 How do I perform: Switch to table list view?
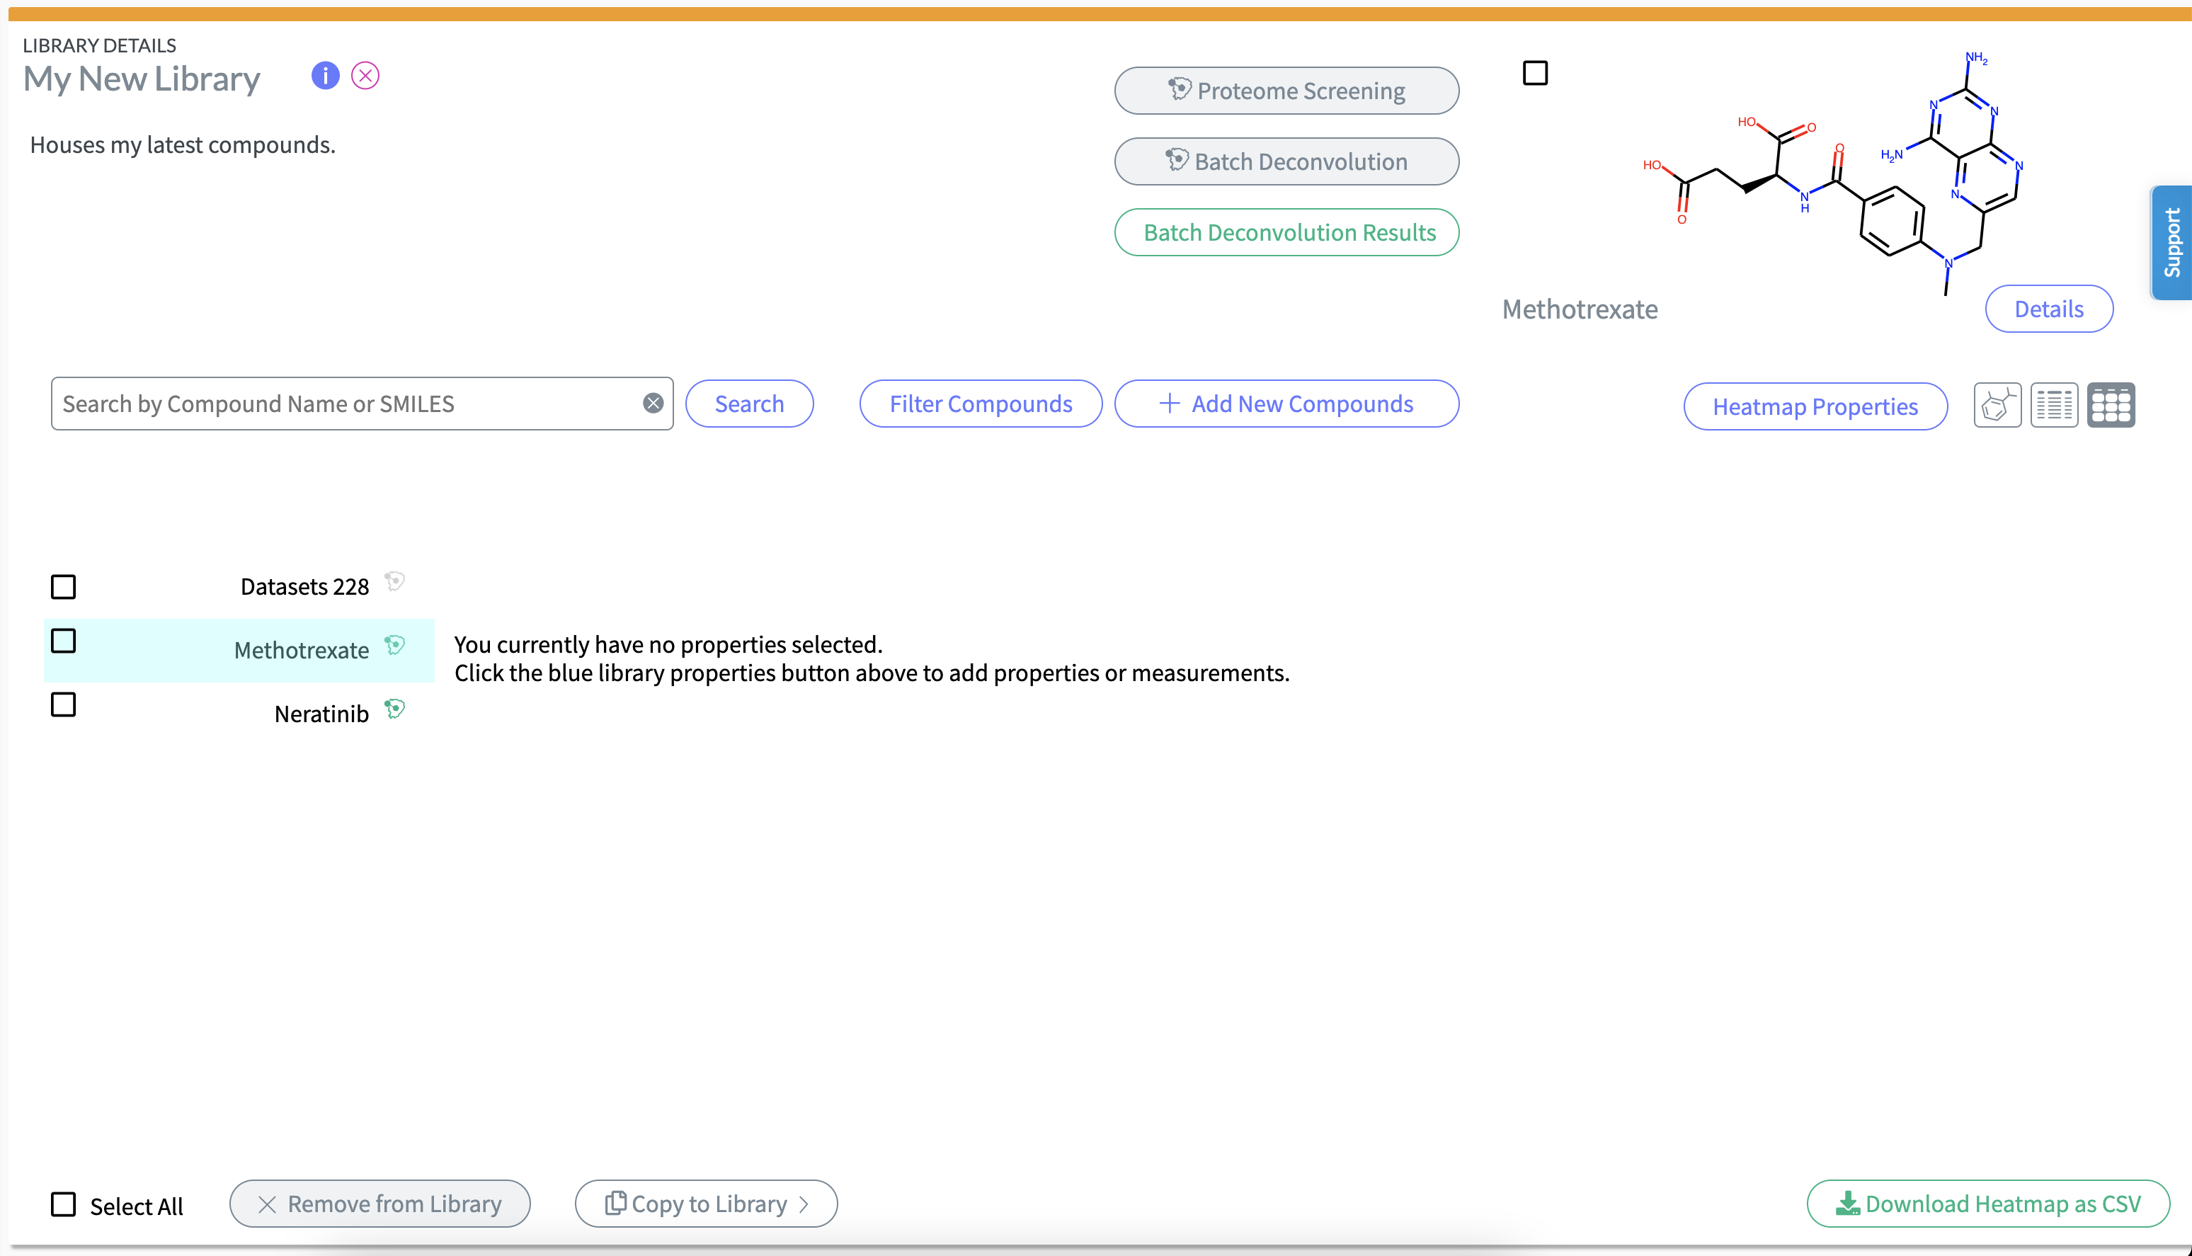(x=2054, y=404)
